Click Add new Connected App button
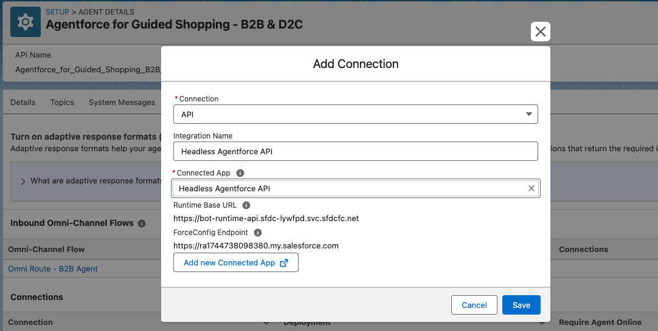Viewport: 658px width, 331px height. [x=236, y=263]
